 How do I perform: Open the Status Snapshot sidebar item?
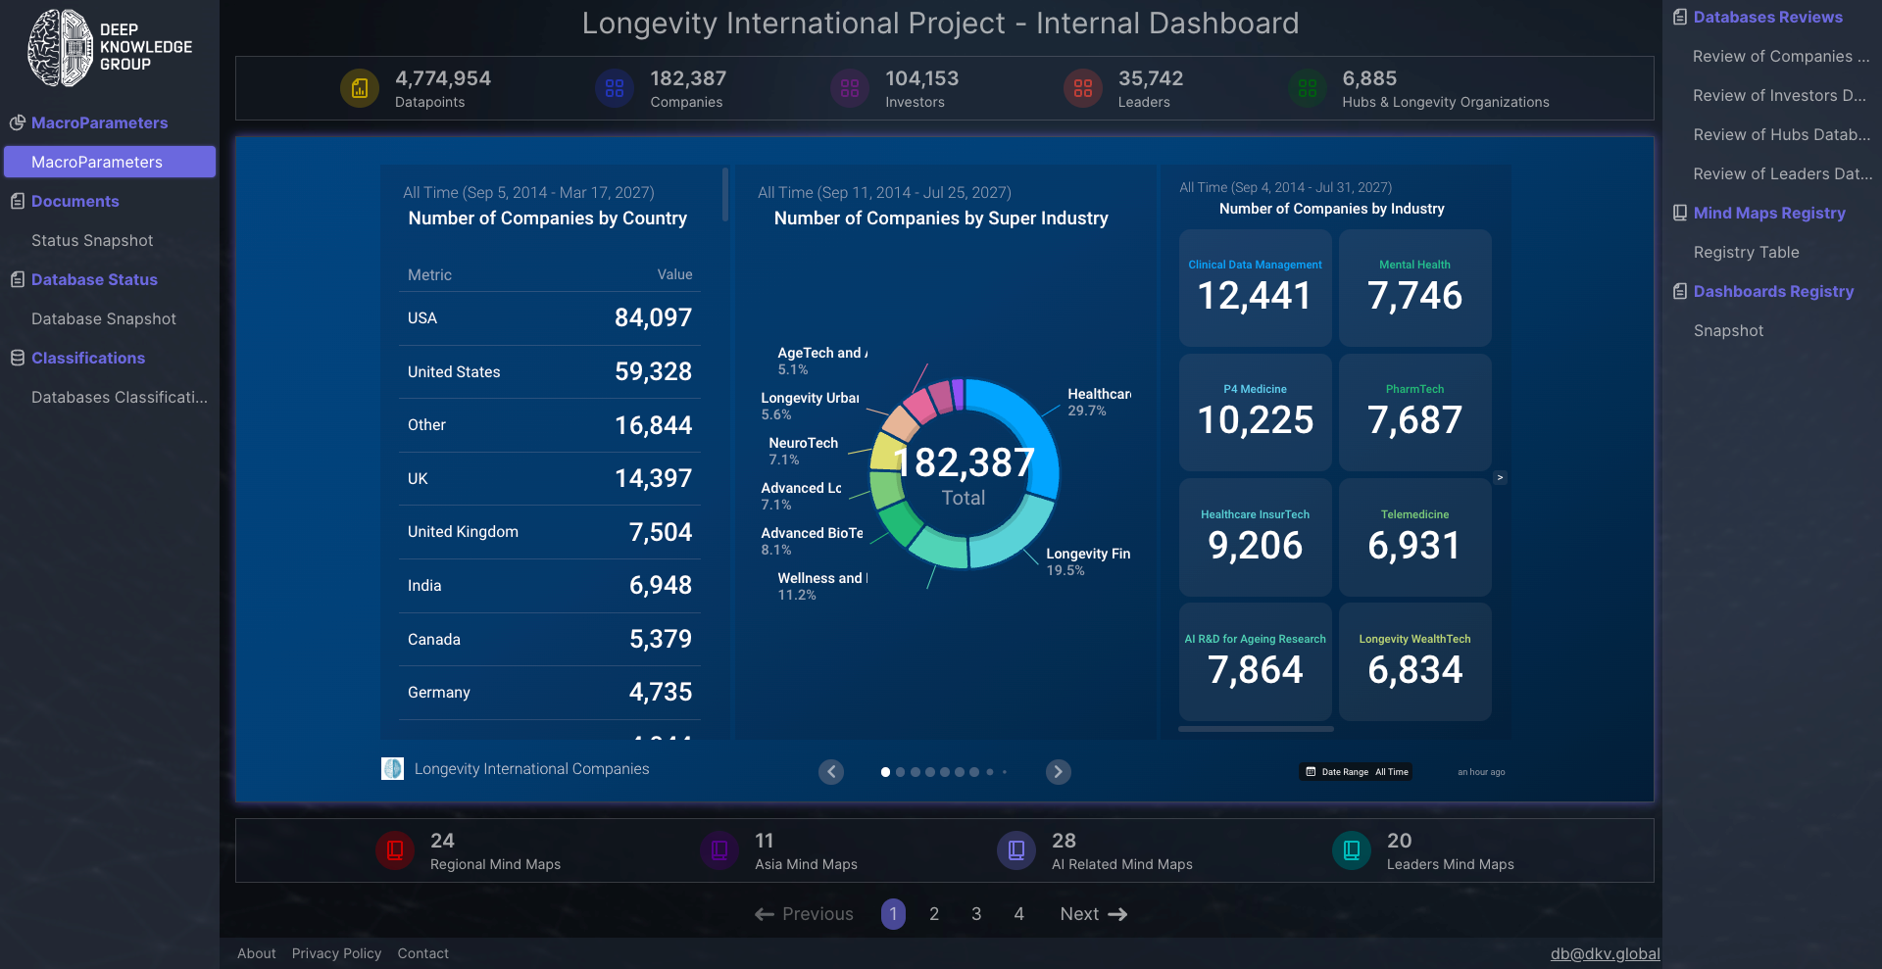coord(92,241)
